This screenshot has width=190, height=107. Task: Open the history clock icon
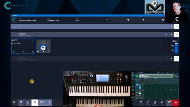pyautogui.click(x=163, y=20)
